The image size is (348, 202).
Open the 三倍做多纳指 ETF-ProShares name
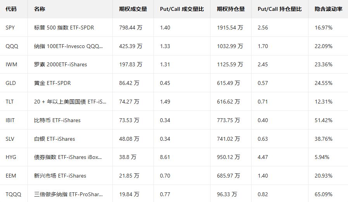(x=69, y=194)
